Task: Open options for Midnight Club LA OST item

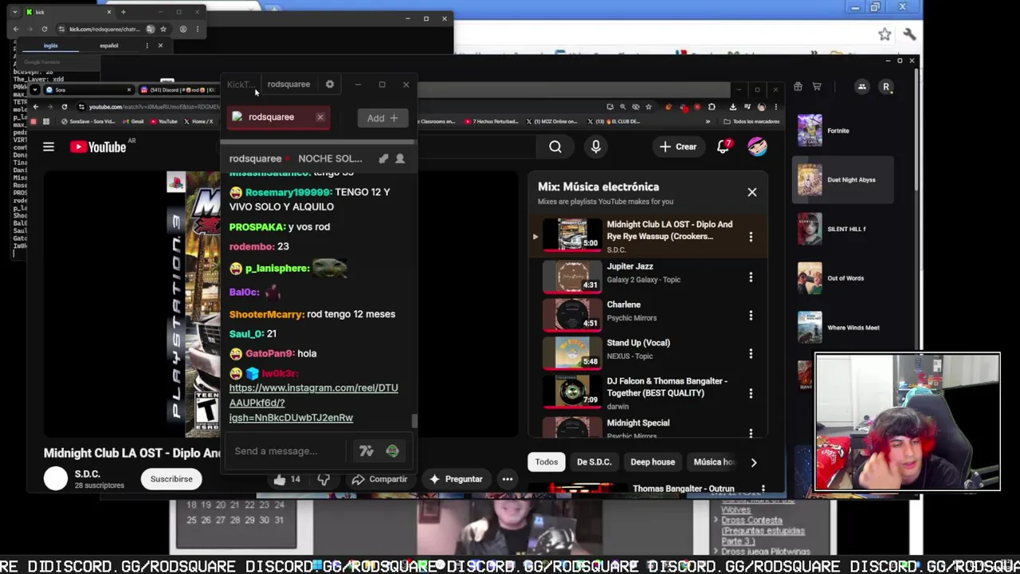Action: 751,237
